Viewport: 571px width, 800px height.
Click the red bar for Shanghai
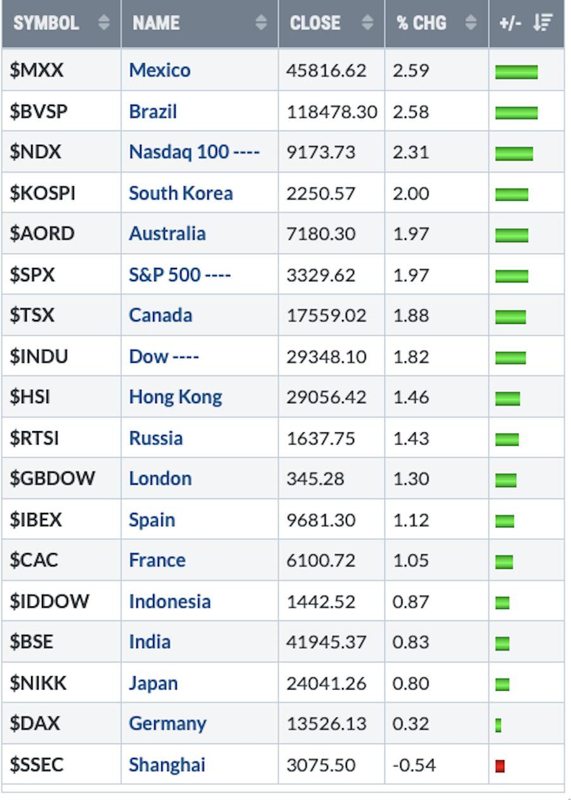pos(500,766)
